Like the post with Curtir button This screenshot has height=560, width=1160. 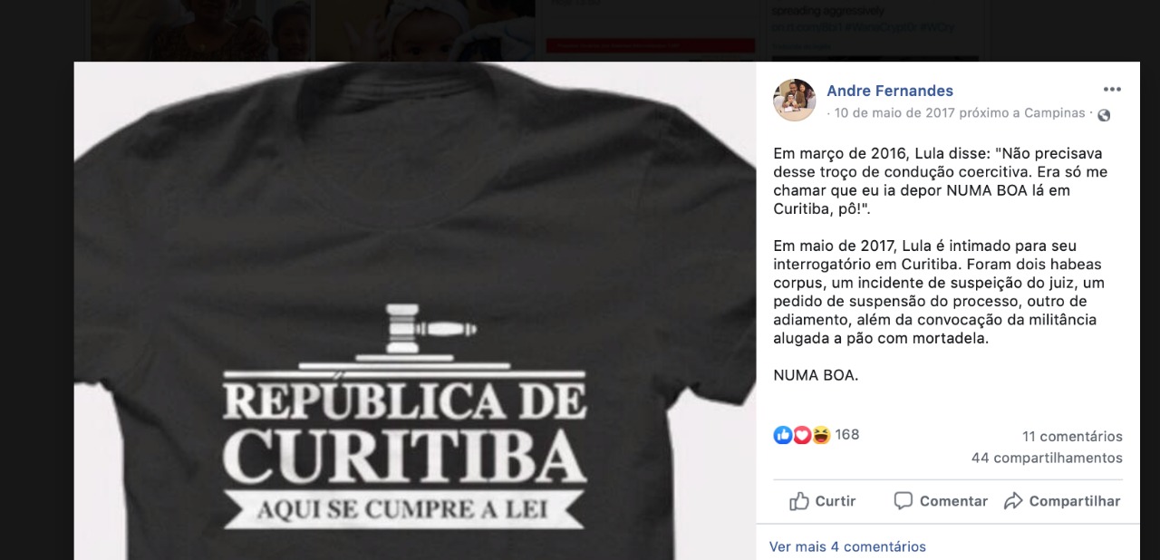pos(822,501)
